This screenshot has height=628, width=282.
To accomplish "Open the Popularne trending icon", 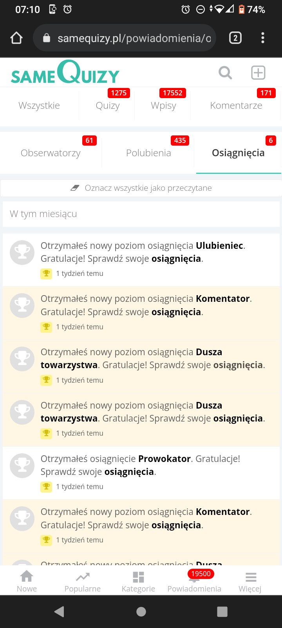I will (x=82, y=581).
